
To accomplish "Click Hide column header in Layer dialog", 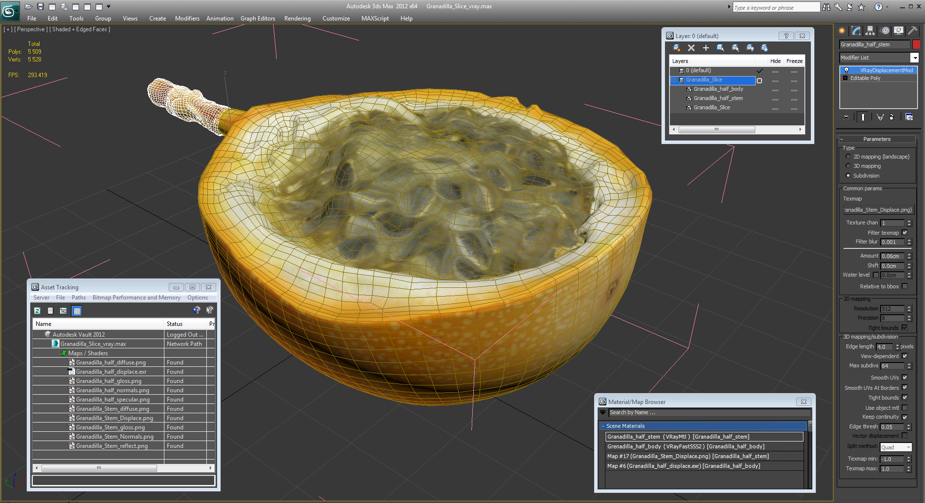I will pyautogui.click(x=775, y=61).
